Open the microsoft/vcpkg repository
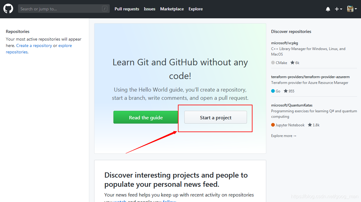Viewport: 361px width, 202px height. click(x=285, y=43)
